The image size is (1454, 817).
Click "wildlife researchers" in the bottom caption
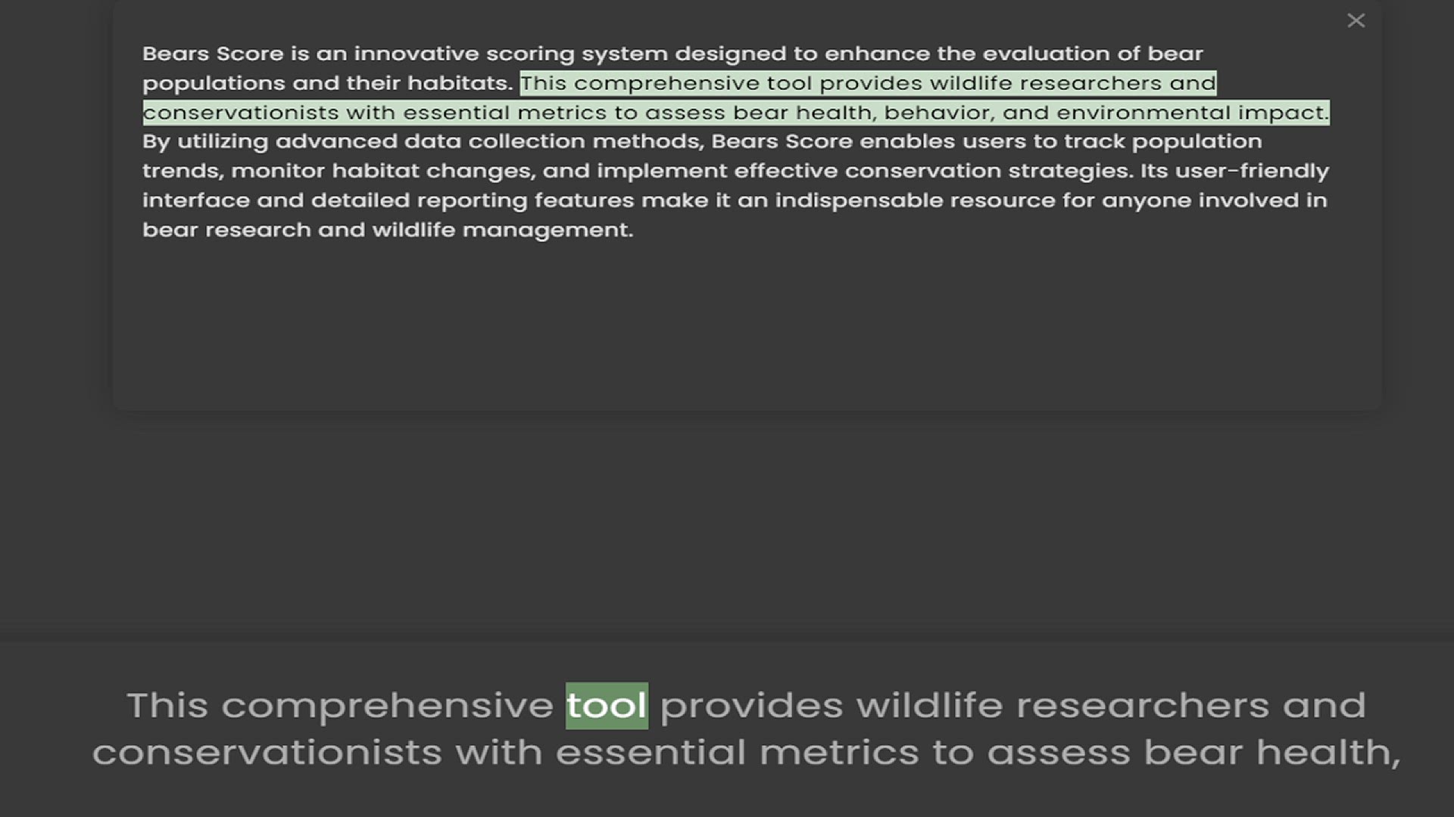pos(1062,706)
